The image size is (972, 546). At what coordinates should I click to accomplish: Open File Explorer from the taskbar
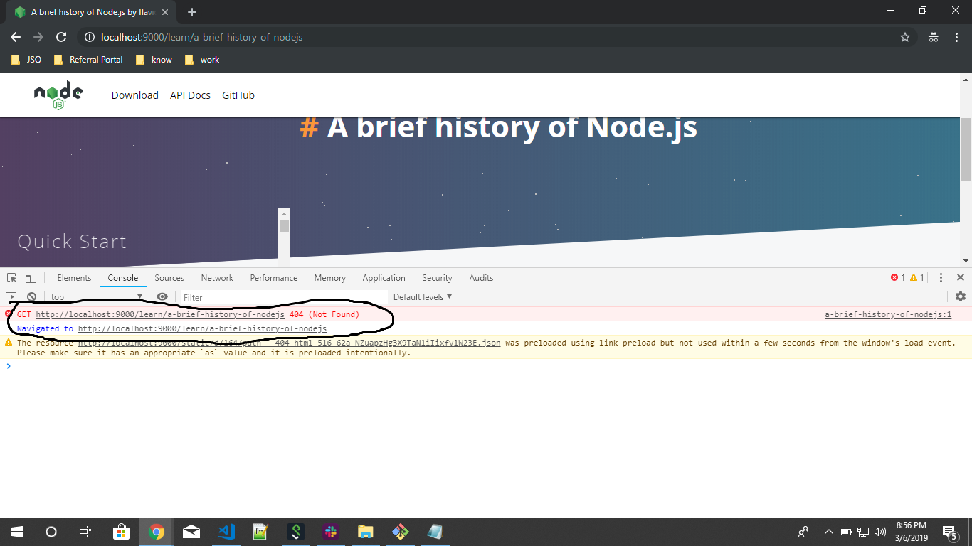coord(366,532)
